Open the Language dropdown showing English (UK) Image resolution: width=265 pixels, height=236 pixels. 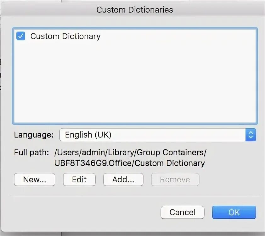(x=157, y=135)
